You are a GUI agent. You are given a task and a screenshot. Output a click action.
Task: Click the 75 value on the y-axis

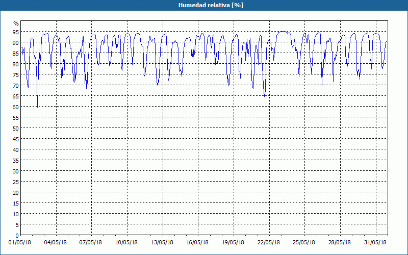point(16,75)
